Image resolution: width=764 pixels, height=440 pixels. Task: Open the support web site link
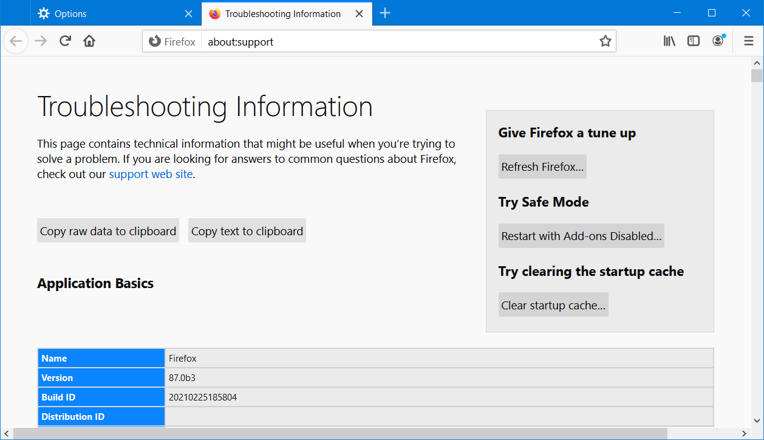(151, 174)
